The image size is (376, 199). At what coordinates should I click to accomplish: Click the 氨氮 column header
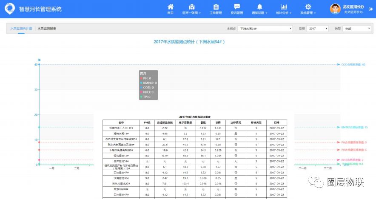203,122
